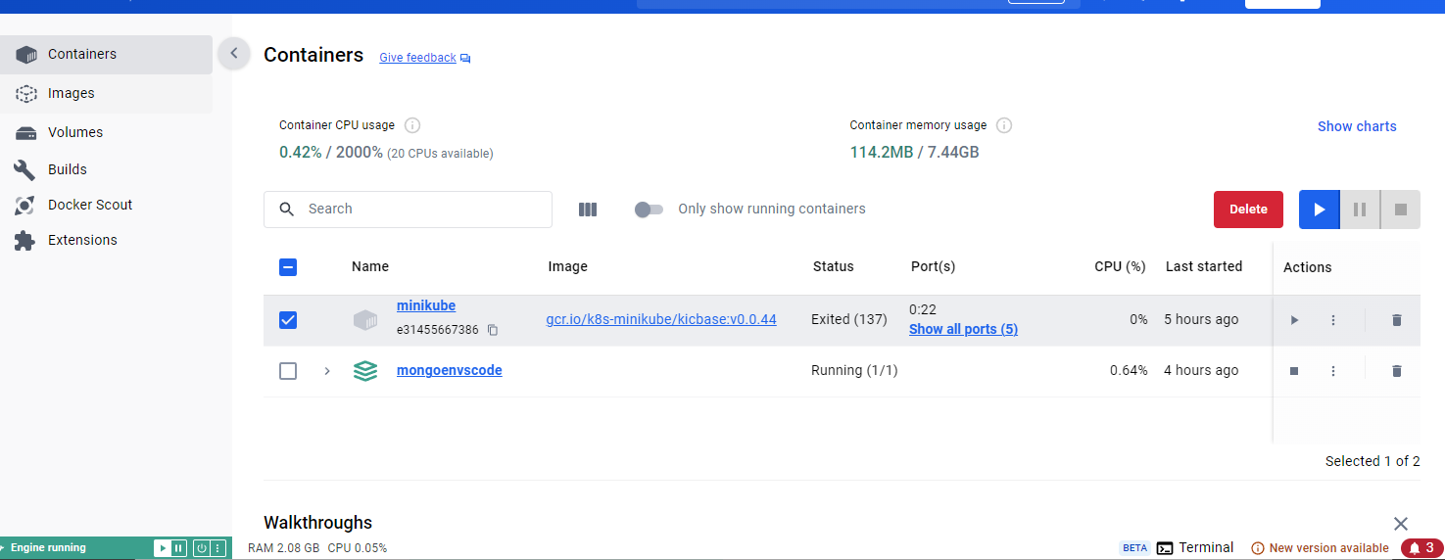
Task: Open the mongoenvscode row more-actions menu
Action: coord(1333,371)
